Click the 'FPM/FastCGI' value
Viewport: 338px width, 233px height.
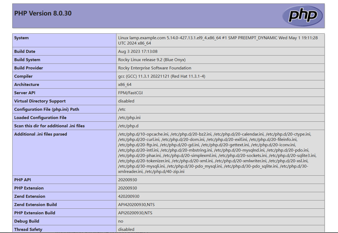(x=130, y=93)
